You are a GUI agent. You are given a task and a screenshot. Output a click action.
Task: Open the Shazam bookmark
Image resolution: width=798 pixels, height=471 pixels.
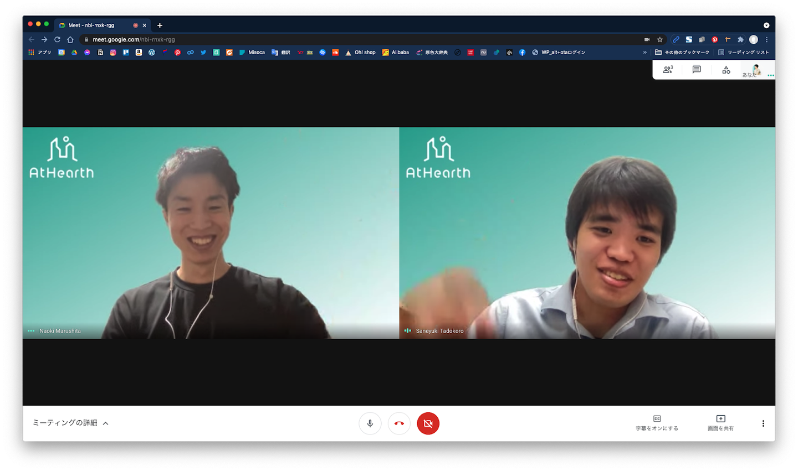(x=323, y=53)
